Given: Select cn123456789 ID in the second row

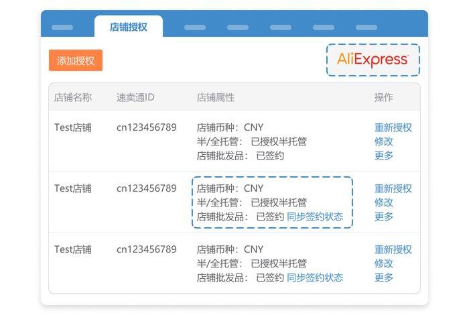Looking at the screenshot, I should (147, 188).
